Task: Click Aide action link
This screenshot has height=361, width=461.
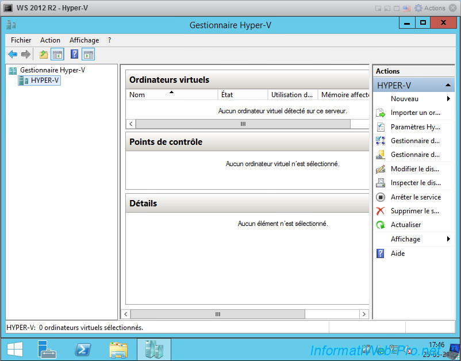Action: [398, 254]
